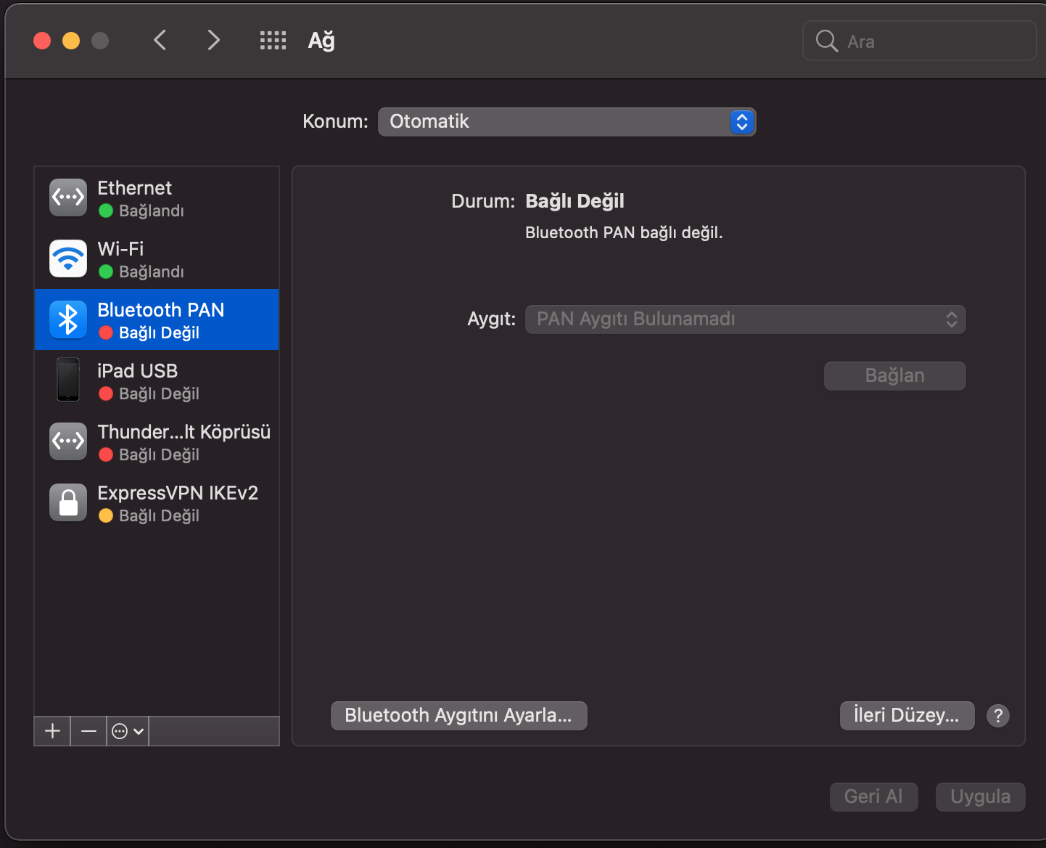Open the Konum location dropdown
Viewport: 1046px width, 848px height.
567,122
